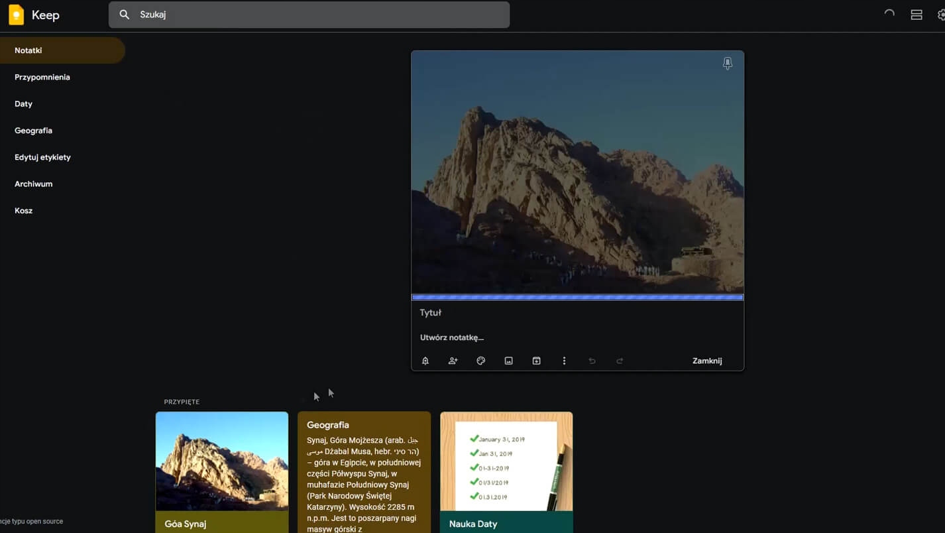Click the Keep lightbulb logo
This screenshot has width=945, height=533.
tap(17, 15)
